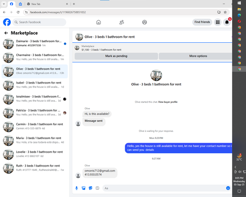Switch to the second pinned tab
This screenshot has width=246, height=197.
20,4
